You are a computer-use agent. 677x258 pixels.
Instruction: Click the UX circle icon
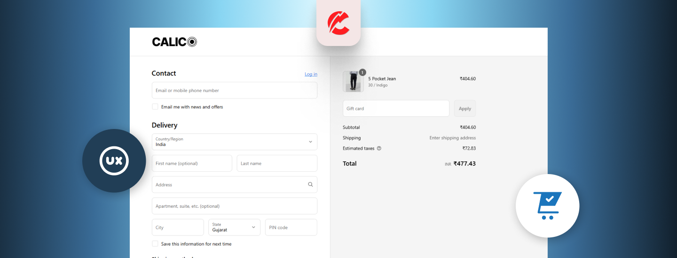tap(114, 161)
